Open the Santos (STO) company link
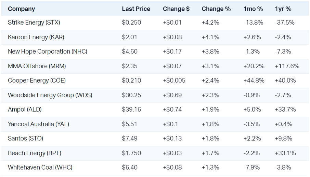 tap(26, 138)
